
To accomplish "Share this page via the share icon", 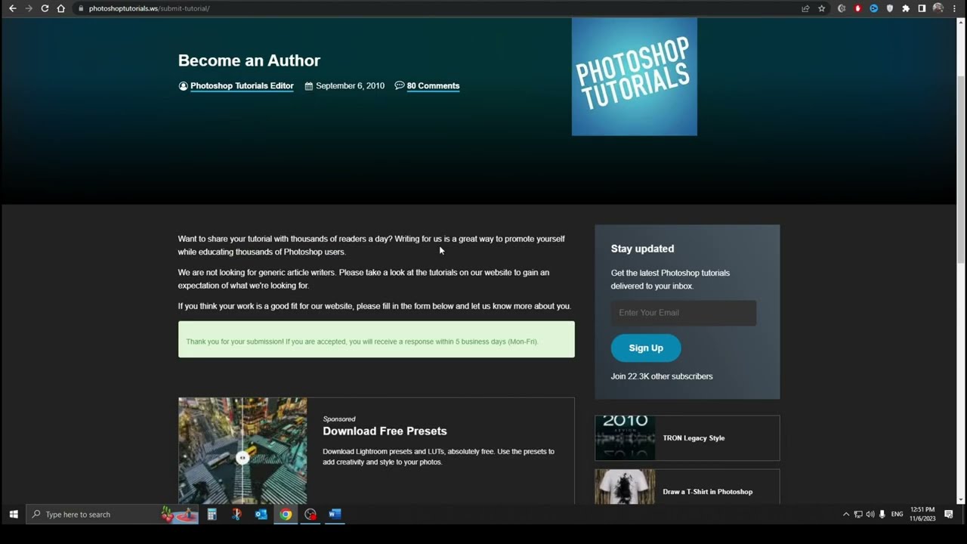I will 805,8.
